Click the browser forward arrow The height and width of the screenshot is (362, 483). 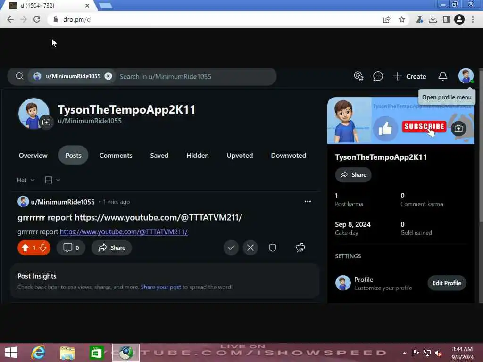pos(24,19)
